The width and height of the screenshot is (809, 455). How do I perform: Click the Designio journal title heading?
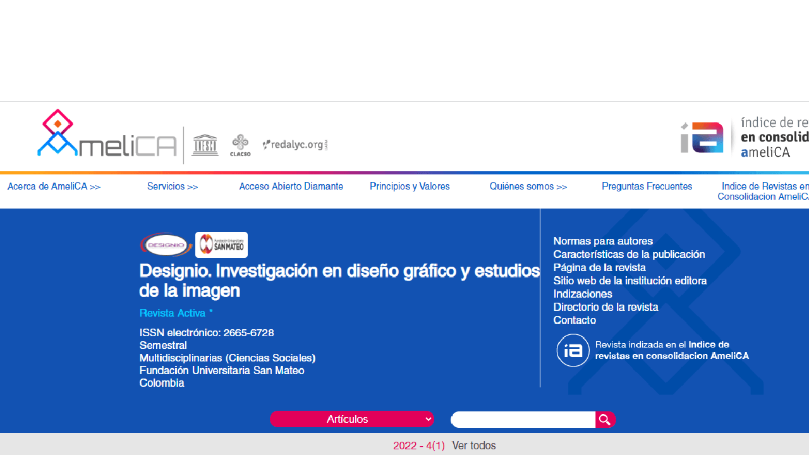pyautogui.click(x=339, y=281)
